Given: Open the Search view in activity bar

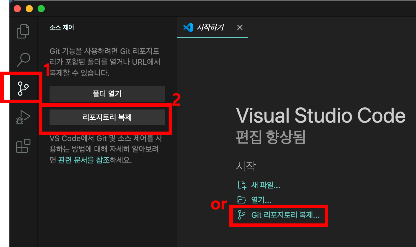Looking at the screenshot, I should [23, 60].
